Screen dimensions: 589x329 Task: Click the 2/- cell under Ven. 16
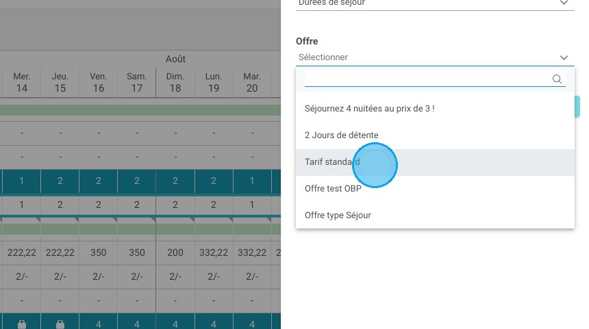(99, 277)
